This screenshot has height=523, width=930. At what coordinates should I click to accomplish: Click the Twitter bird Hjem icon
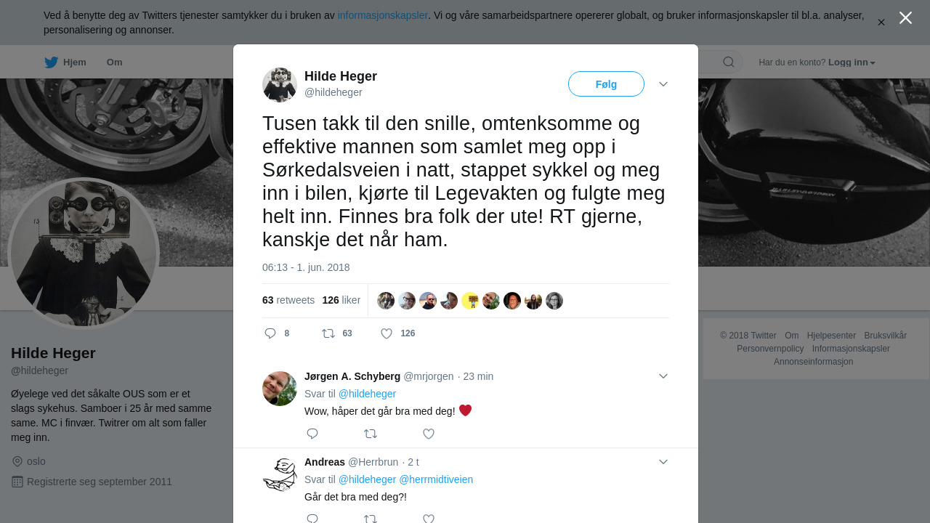click(52, 62)
